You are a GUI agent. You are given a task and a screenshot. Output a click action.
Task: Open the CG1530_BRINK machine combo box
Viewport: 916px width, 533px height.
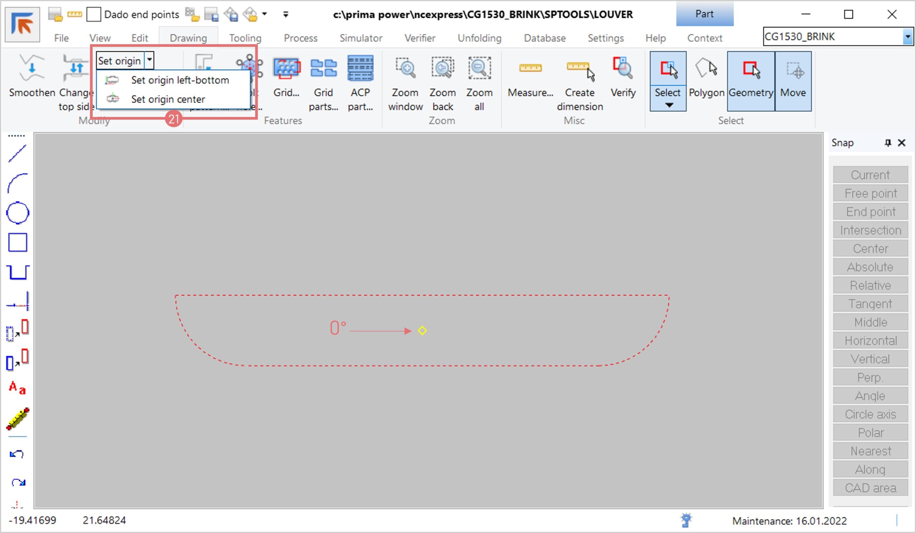point(908,37)
